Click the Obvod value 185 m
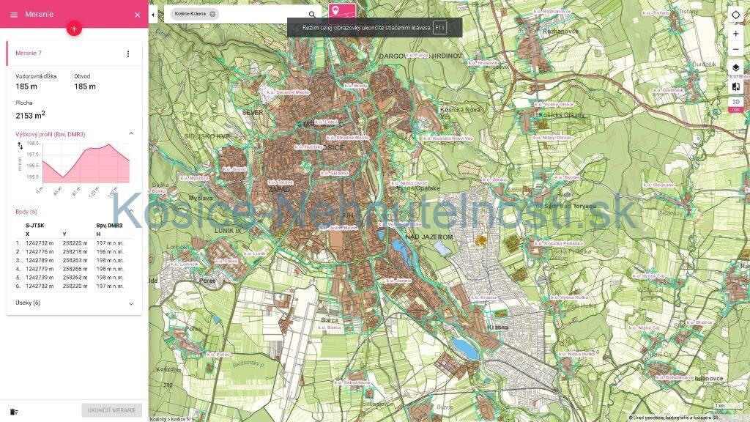The image size is (750, 422). click(x=85, y=86)
